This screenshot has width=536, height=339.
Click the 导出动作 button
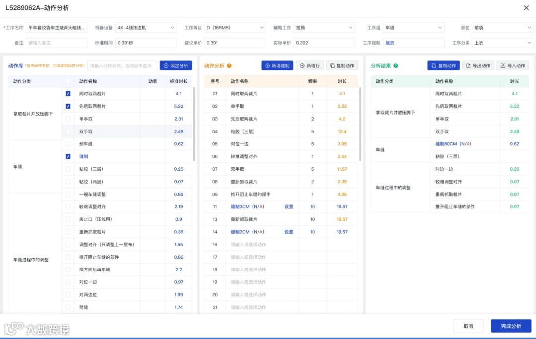tap(478, 66)
